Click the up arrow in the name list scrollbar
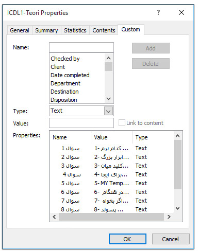The image size is (198, 251). coord(108,58)
